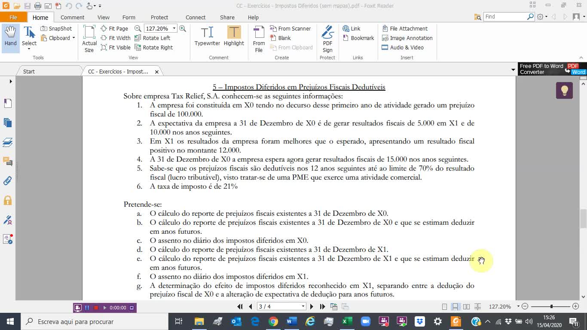Image resolution: width=587 pixels, height=330 pixels.
Task: Open the Select tool dropdown
Action: click(29, 49)
